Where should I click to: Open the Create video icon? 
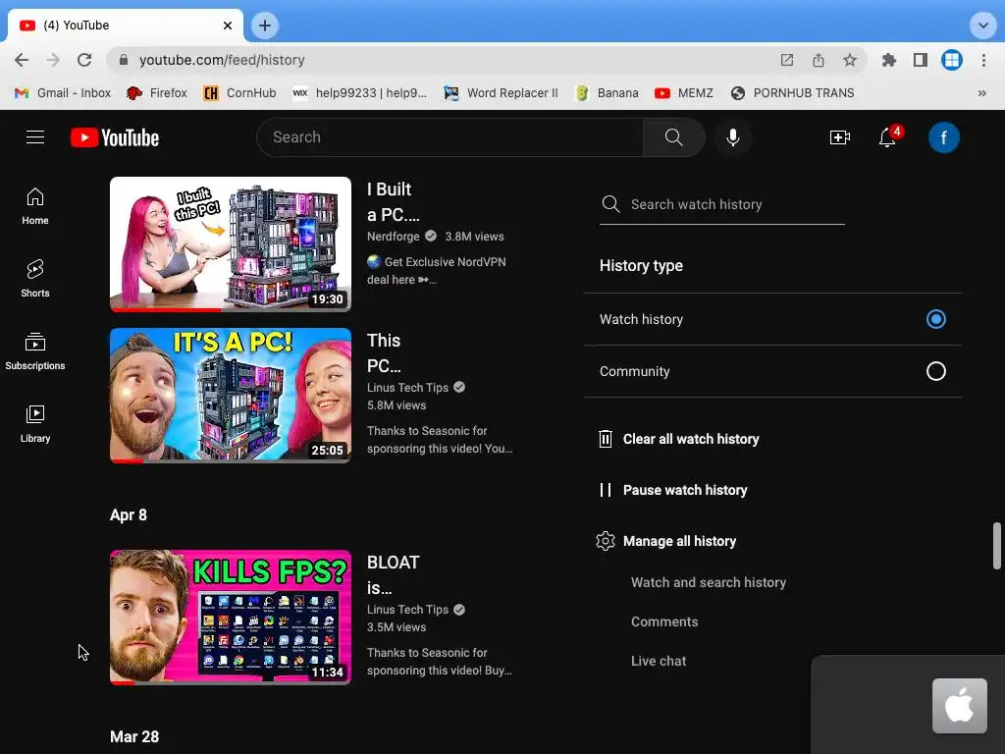pos(840,137)
